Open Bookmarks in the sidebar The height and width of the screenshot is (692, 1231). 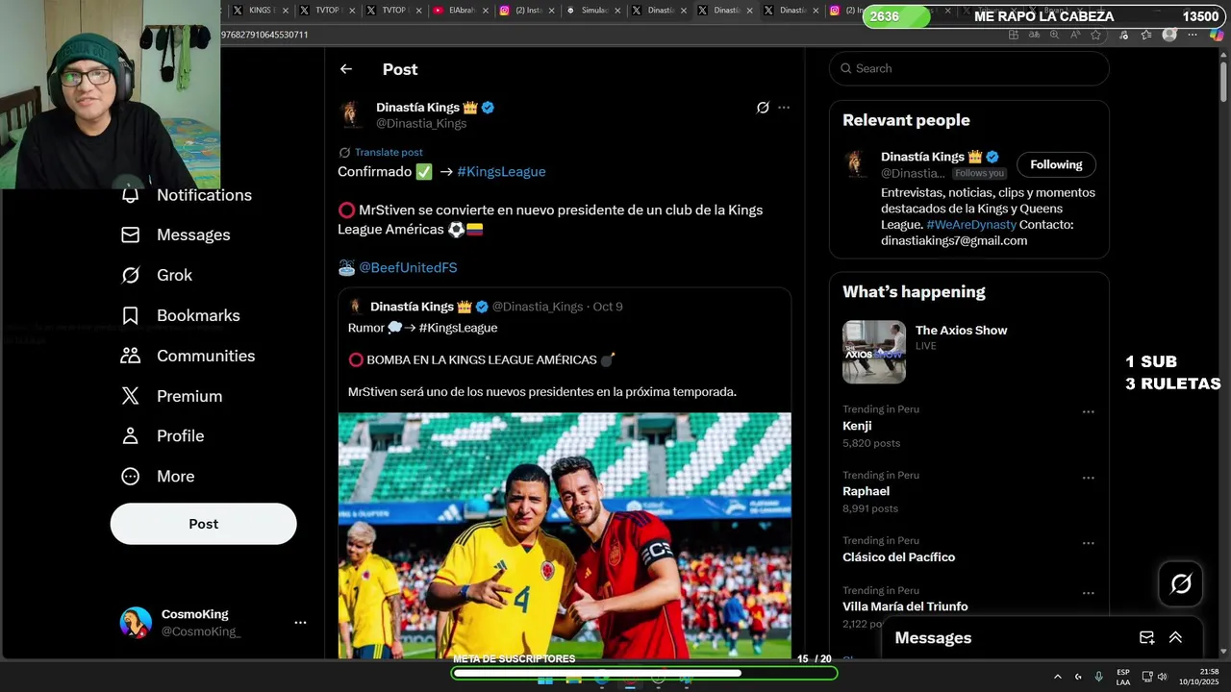[180, 315]
